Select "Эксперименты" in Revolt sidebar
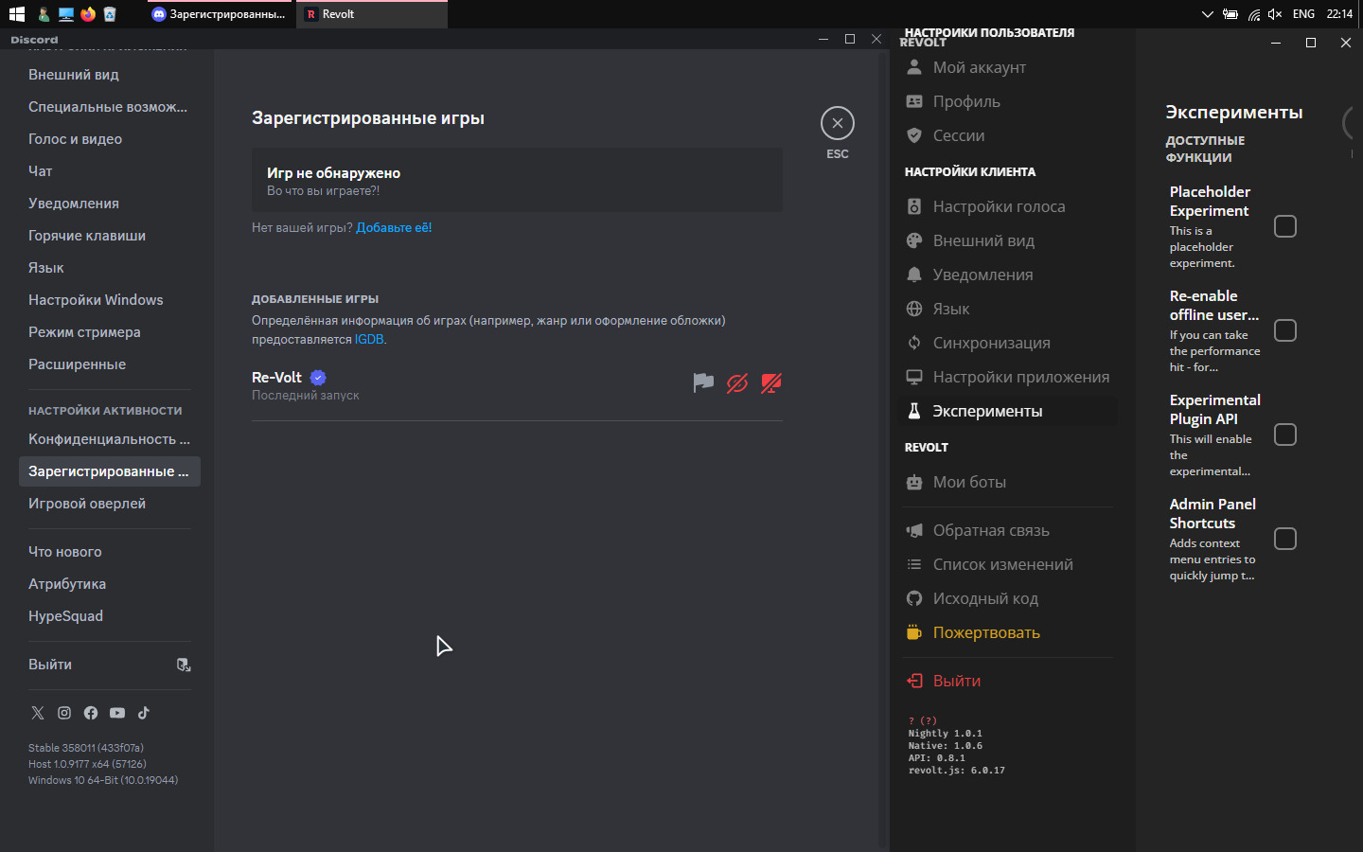 (1009, 411)
